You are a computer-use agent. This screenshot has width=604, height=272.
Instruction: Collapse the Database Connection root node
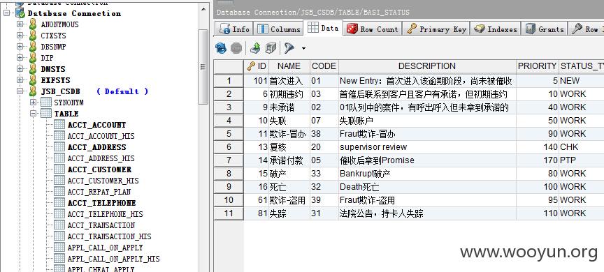pyautogui.click(x=6, y=13)
